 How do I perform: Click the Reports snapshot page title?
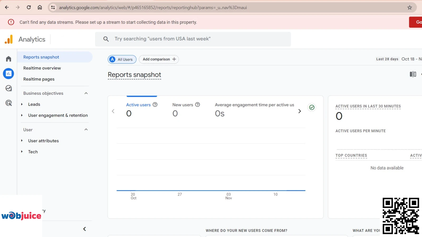tap(134, 75)
